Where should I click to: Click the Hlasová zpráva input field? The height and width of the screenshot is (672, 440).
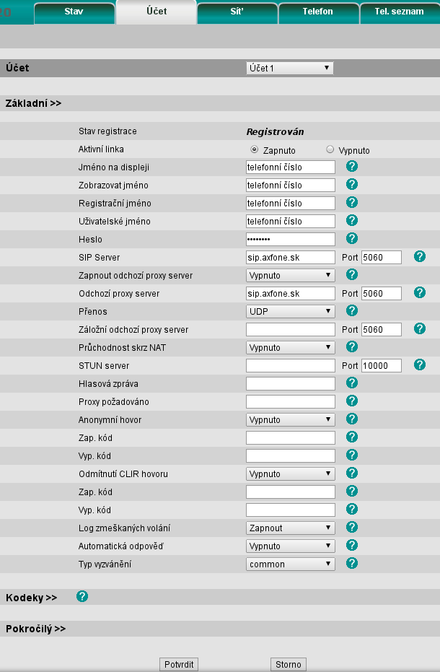(x=291, y=383)
